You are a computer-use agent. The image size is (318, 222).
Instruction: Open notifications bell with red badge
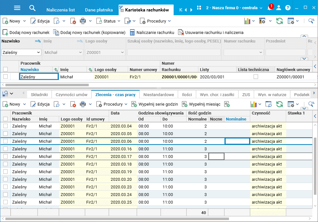269,8
